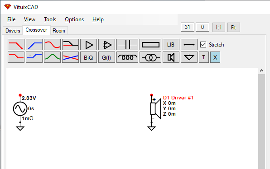Click the field showing 31
Image resolution: width=270 pixels, height=169 pixels.
click(188, 27)
